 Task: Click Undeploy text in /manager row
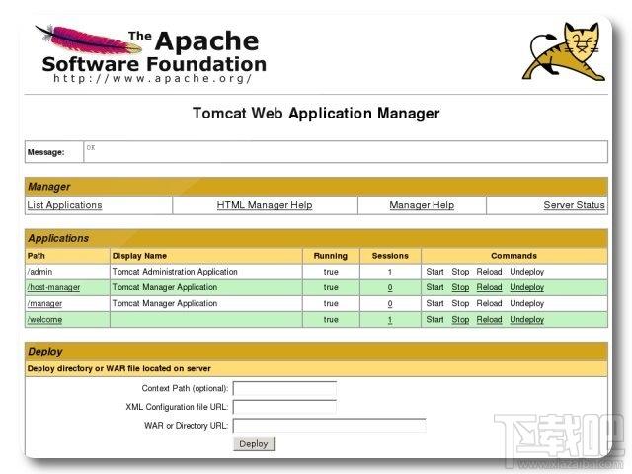click(526, 303)
